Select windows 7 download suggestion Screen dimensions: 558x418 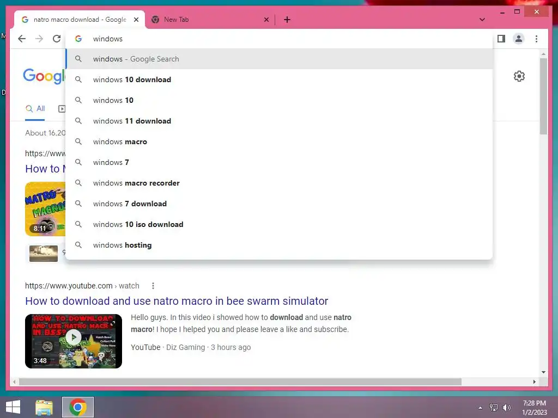point(280,204)
